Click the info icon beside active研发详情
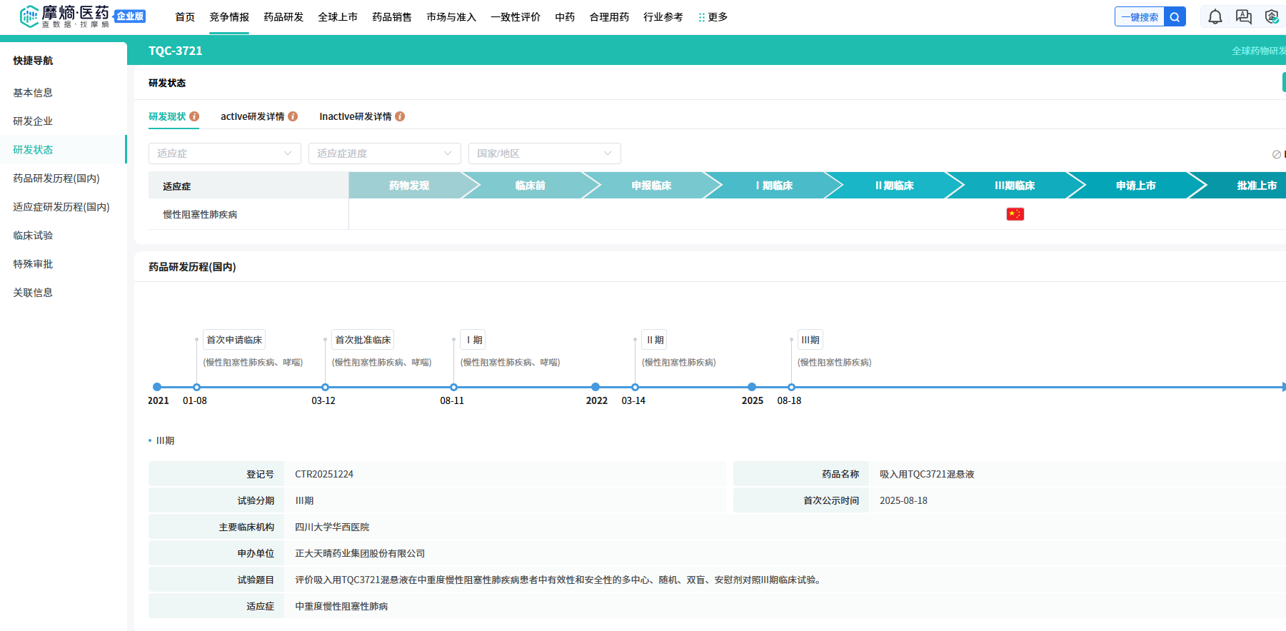 pyautogui.click(x=293, y=116)
